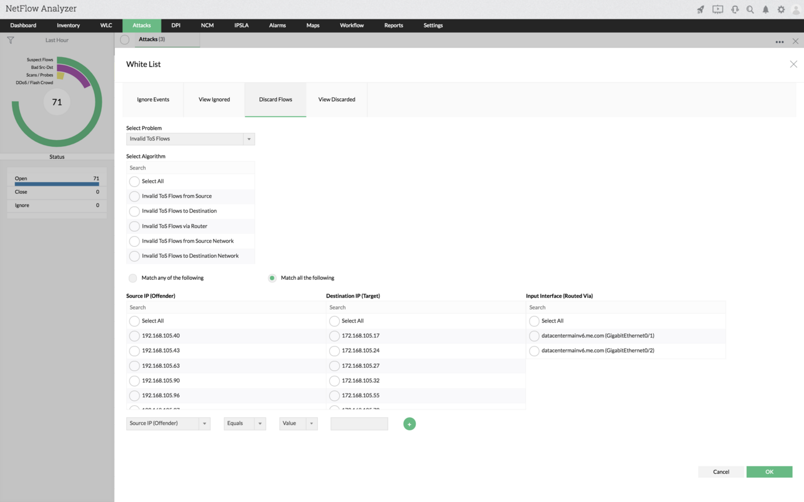Tick source IP 192.168.105.63

pos(134,366)
